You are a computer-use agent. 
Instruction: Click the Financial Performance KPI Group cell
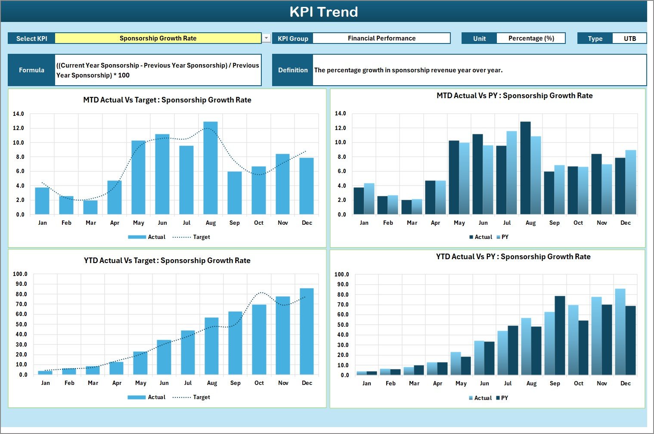(x=381, y=38)
